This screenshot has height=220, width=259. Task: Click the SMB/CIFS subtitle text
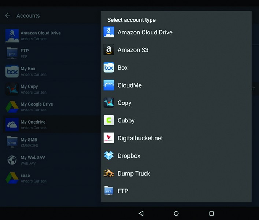point(29,146)
